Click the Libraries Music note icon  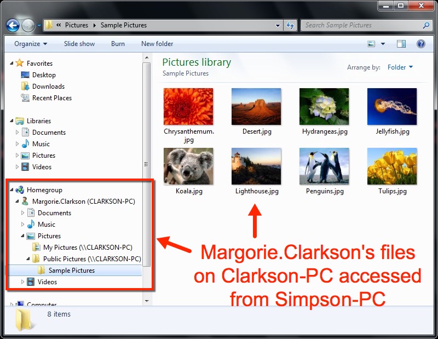pyautogui.click(x=25, y=143)
